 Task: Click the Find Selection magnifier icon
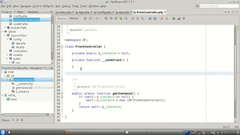pos(106,18)
